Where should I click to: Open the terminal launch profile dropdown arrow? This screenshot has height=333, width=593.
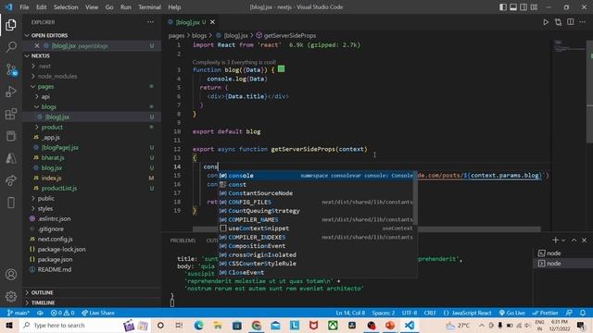(563, 240)
